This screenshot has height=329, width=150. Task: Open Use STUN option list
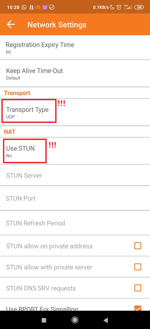click(75, 151)
